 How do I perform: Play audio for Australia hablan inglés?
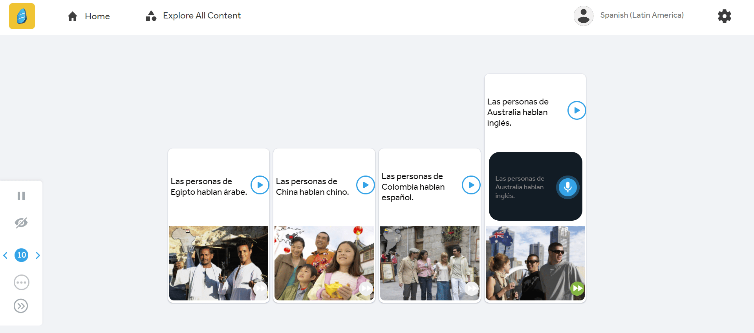(576, 110)
